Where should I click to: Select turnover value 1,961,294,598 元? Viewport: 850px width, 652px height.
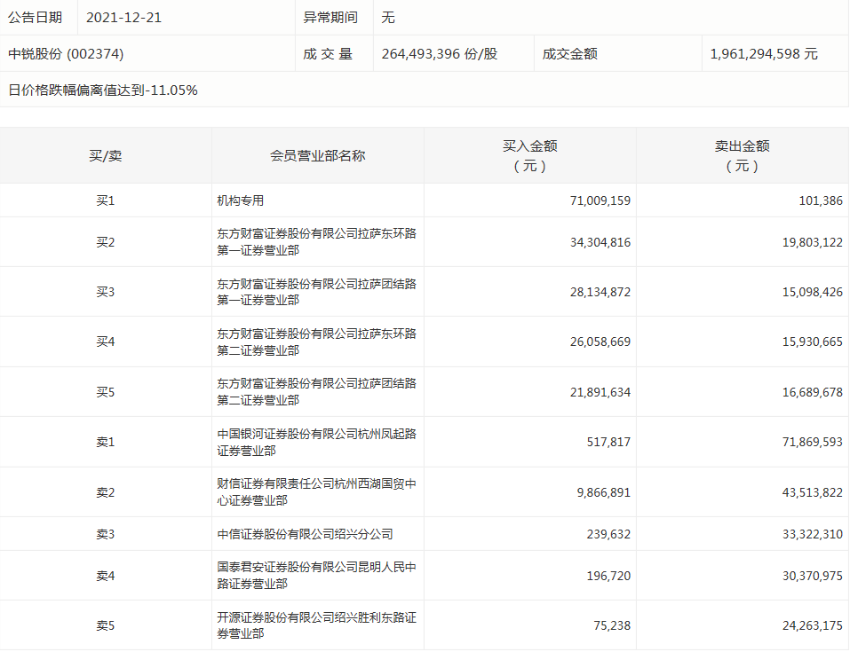point(764,53)
